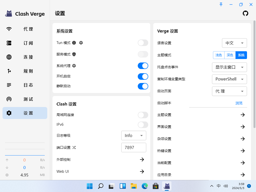Image resolution: width=256 pixels, height=192 pixels.
Task: Expand the 语言设置 language dropdown
Action: click(234, 43)
